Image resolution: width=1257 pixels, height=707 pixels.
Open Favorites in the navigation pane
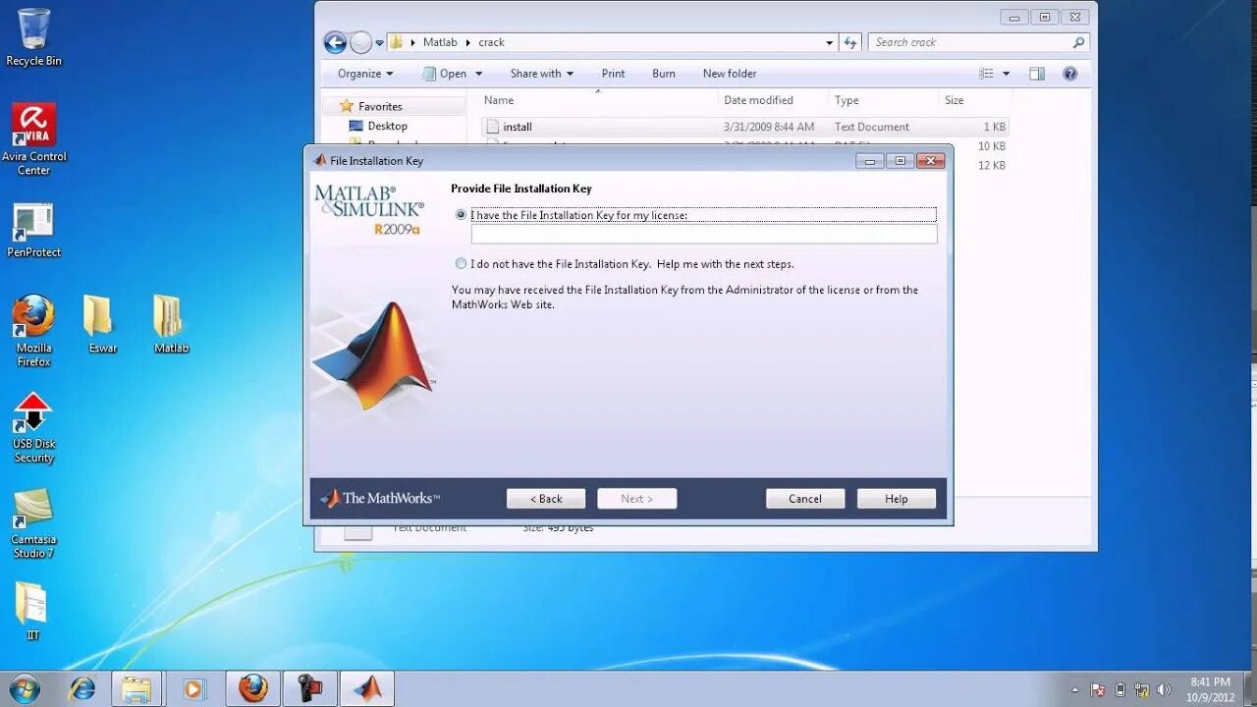point(380,106)
